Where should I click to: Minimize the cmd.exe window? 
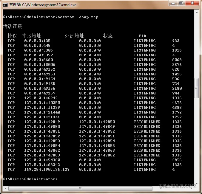(x=173, y=3)
